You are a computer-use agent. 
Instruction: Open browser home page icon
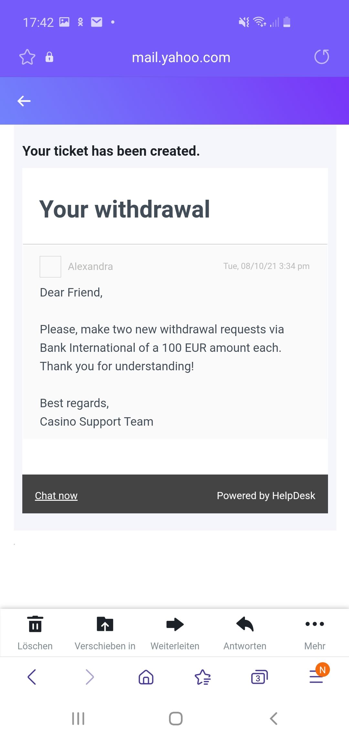[x=146, y=677]
